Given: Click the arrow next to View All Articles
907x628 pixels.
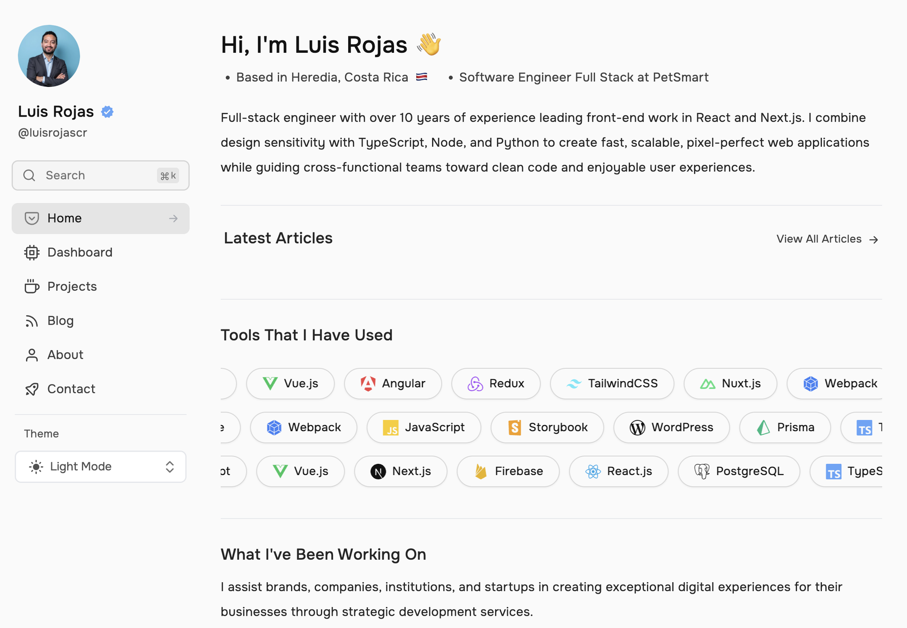Looking at the screenshot, I should point(873,240).
